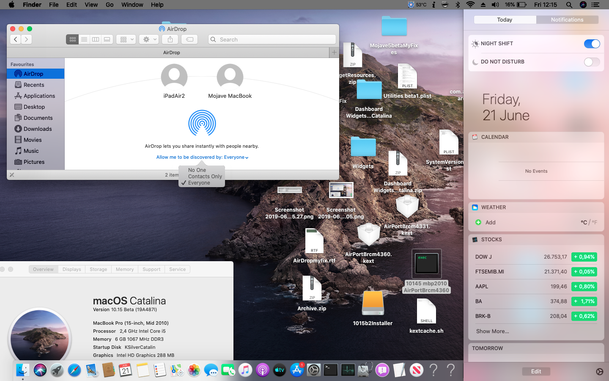Click Edit button in Notification Center

[536, 371]
